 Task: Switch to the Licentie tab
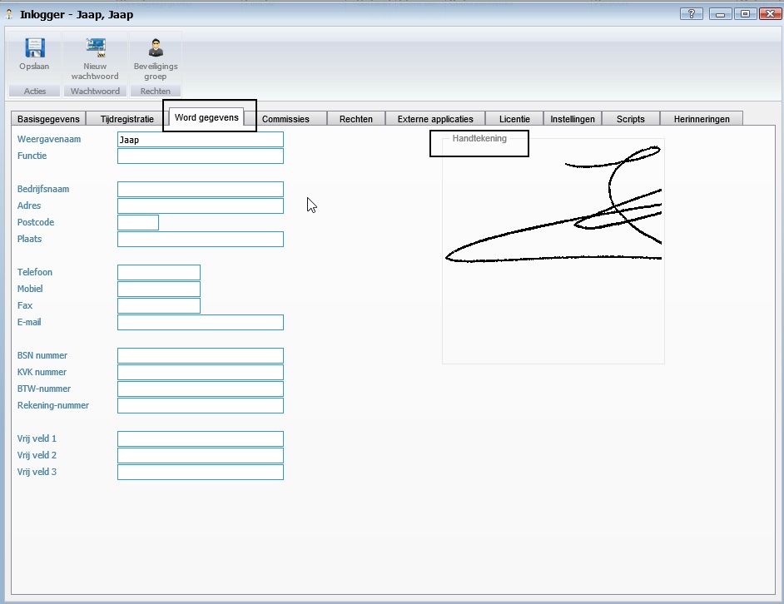point(514,119)
